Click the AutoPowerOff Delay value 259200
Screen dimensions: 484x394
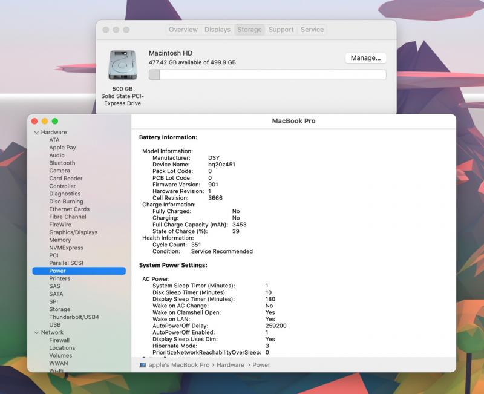[x=276, y=326]
